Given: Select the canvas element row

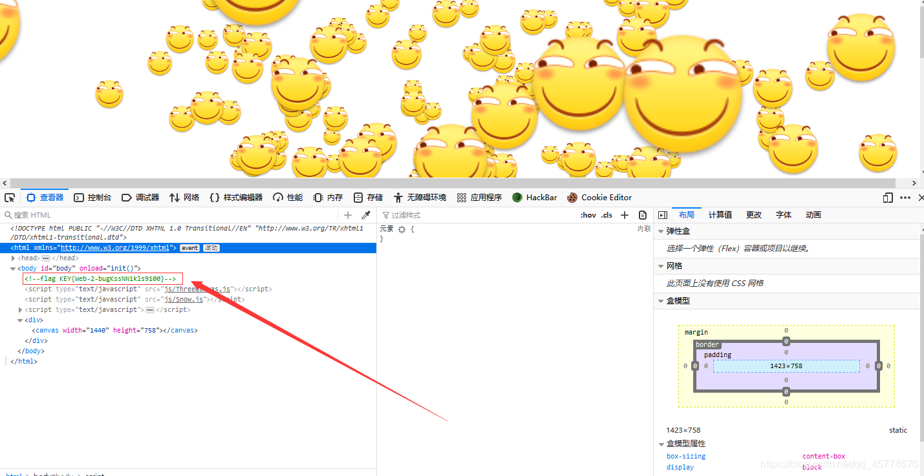Looking at the screenshot, I should pyautogui.click(x=114, y=331).
